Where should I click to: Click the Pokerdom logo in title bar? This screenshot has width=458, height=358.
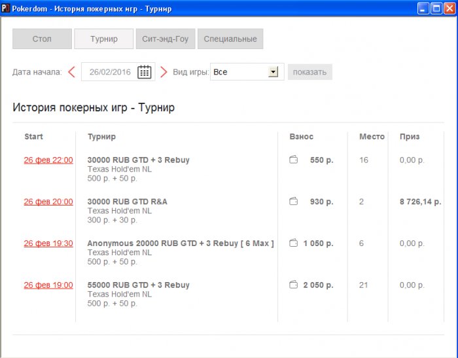click(x=5, y=9)
